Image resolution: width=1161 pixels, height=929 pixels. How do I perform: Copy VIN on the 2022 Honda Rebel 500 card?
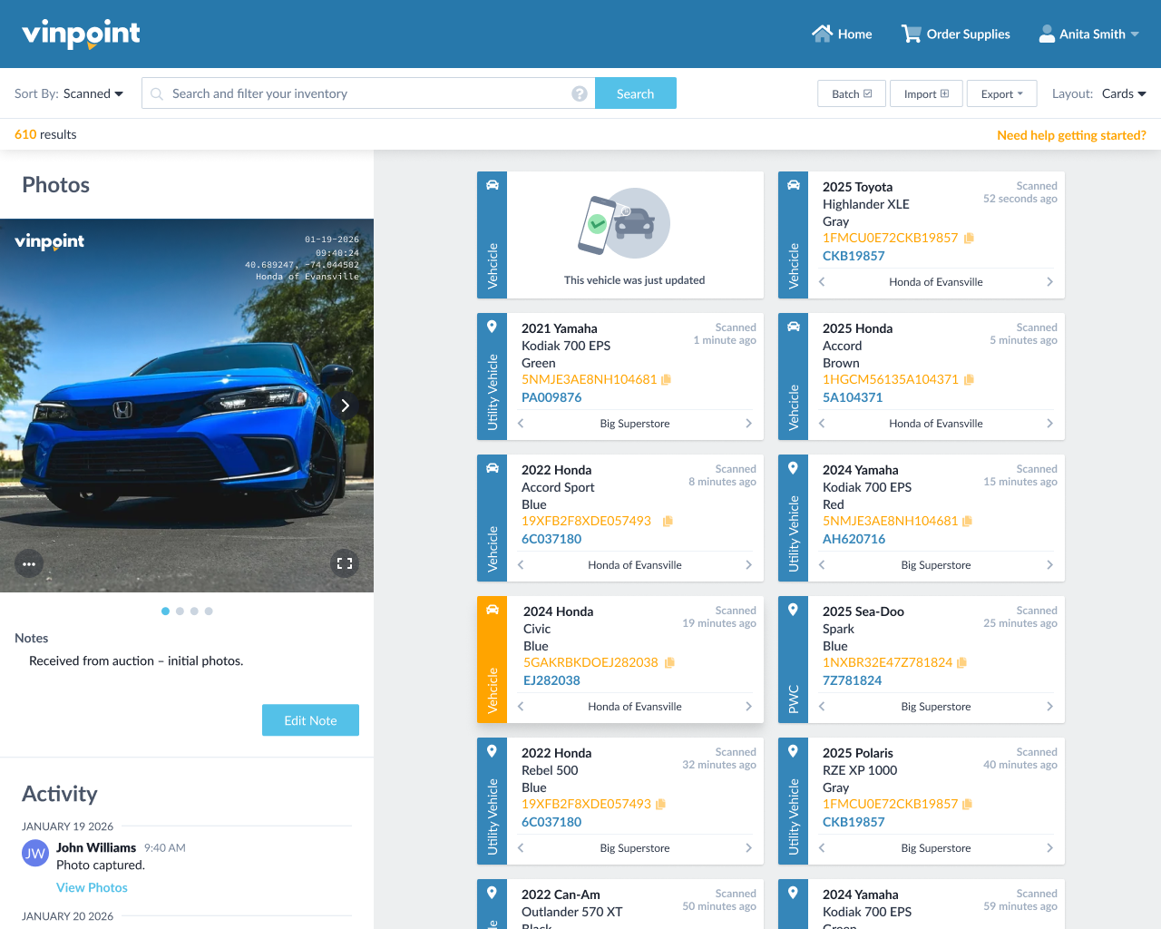pyautogui.click(x=661, y=804)
